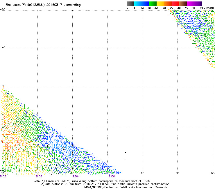Click the 75 longitude axis label

[x=107, y=173]
